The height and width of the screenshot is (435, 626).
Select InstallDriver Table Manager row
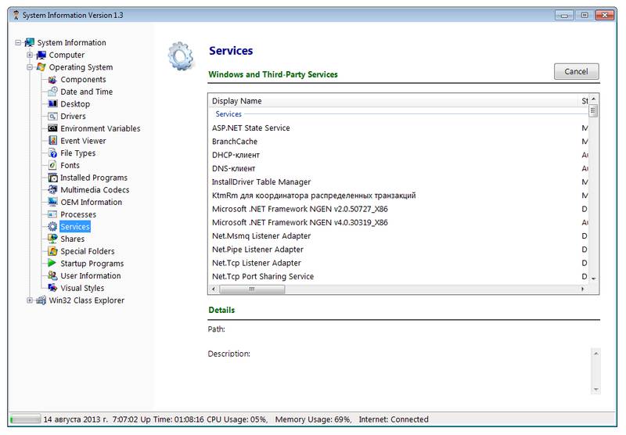coord(398,182)
